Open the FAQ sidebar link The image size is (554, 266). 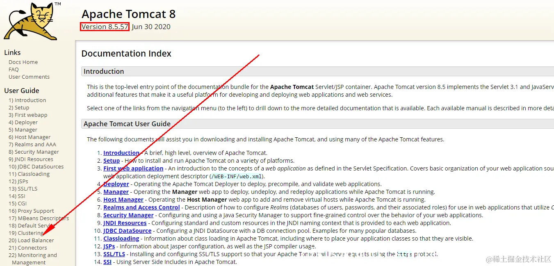coord(14,70)
